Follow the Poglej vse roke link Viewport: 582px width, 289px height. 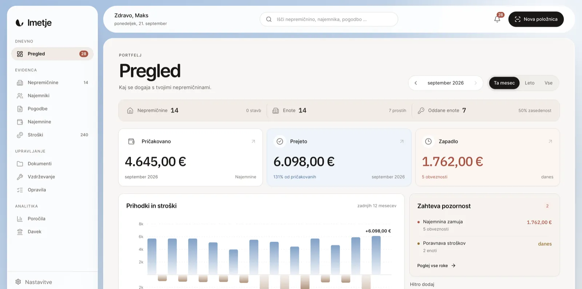click(x=436, y=266)
